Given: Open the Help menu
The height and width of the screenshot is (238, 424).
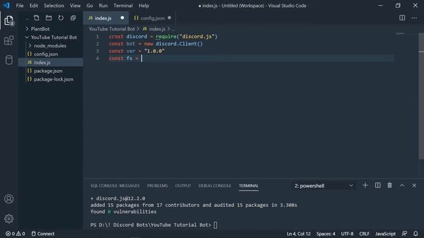Looking at the screenshot, I should tap(144, 5).
